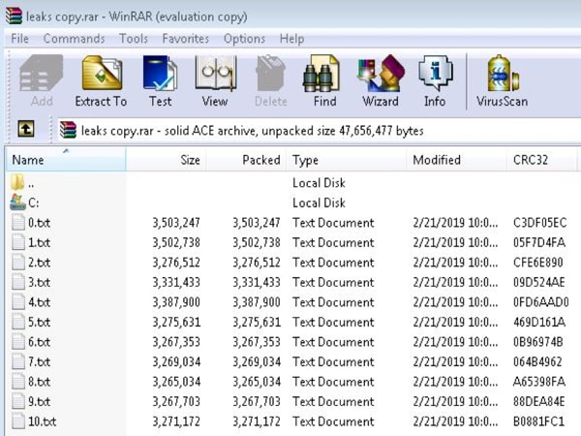
Task: Click the archive icon in address bar
Action: point(68,130)
